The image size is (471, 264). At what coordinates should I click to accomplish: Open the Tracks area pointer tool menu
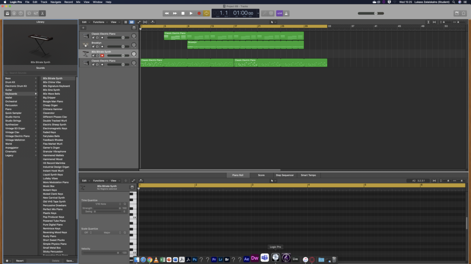[272, 22]
